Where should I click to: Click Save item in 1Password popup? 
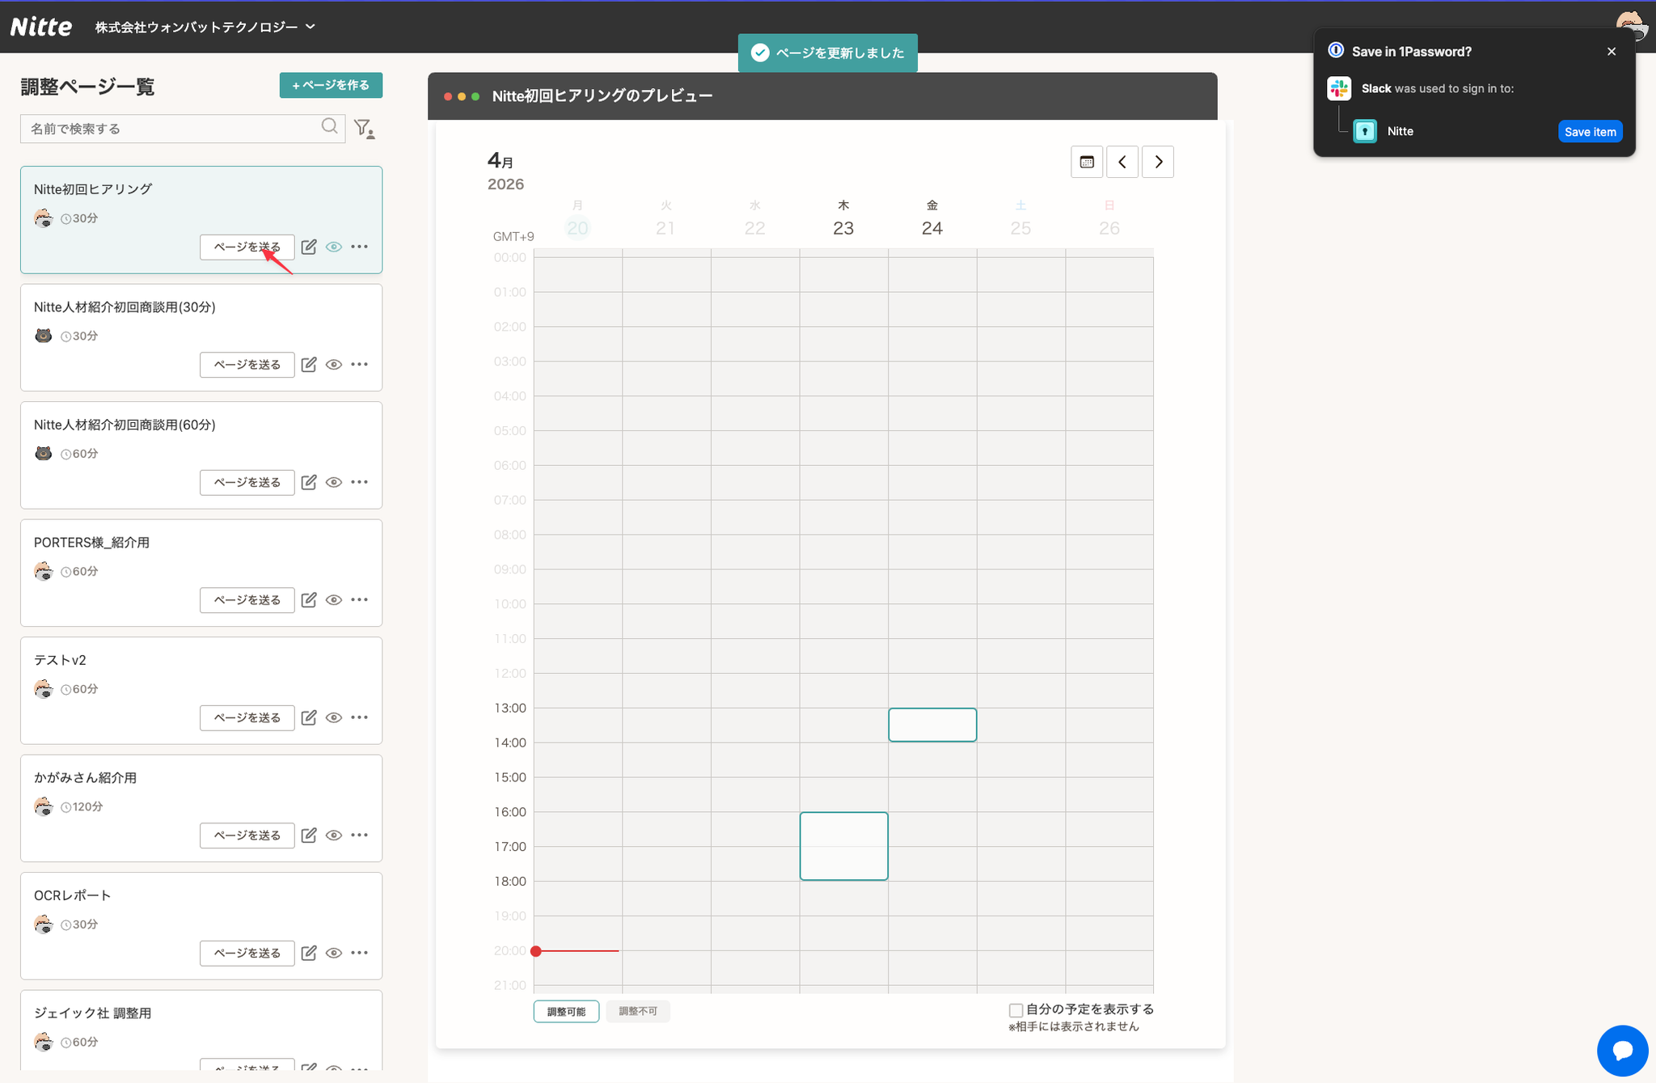pyautogui.click(x=1590, y=132)
